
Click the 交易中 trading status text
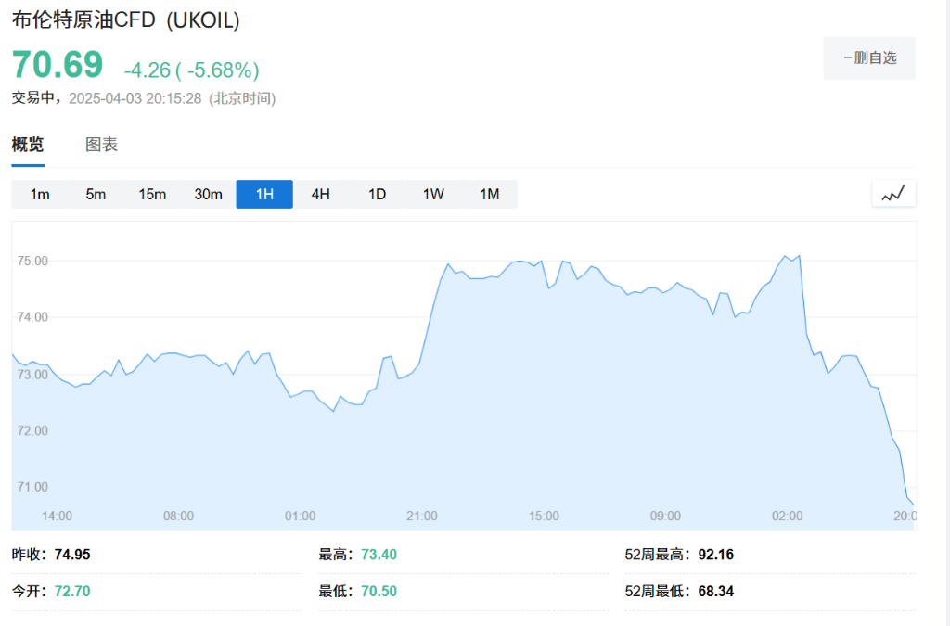click(x=33, y=98)
